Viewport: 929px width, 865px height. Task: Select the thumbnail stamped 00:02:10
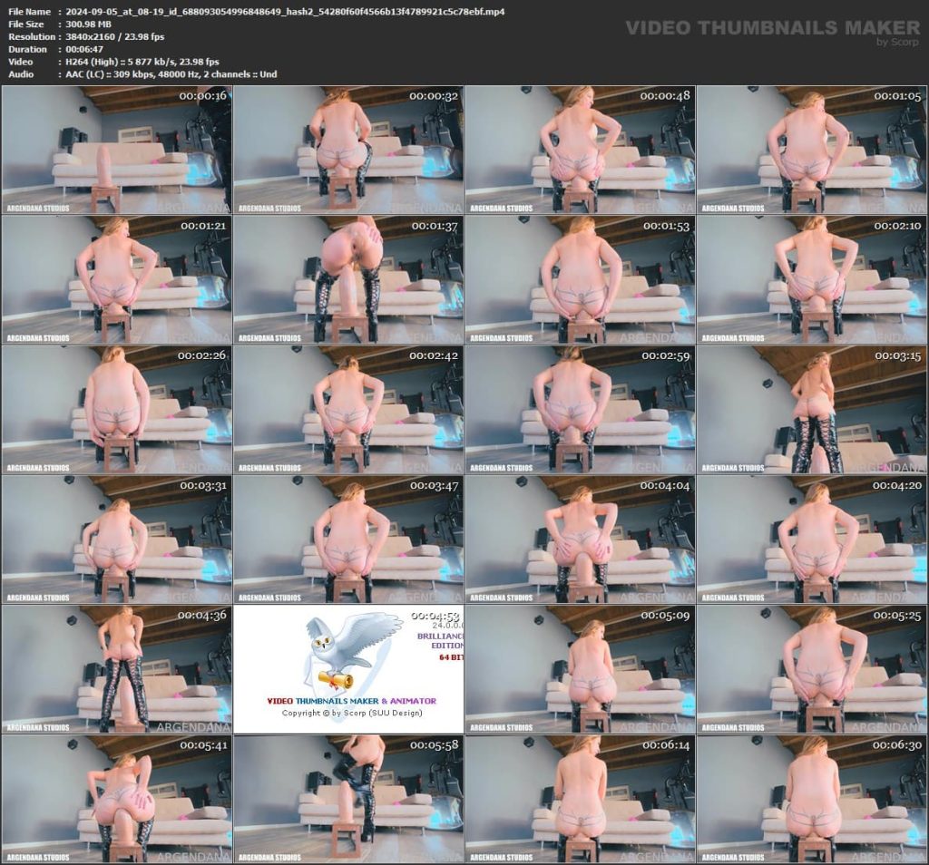[812, 279]
